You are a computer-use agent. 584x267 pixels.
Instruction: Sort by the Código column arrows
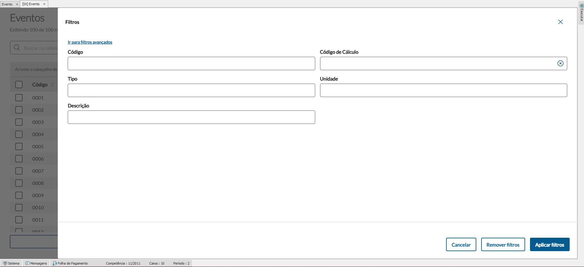[52, 85]
